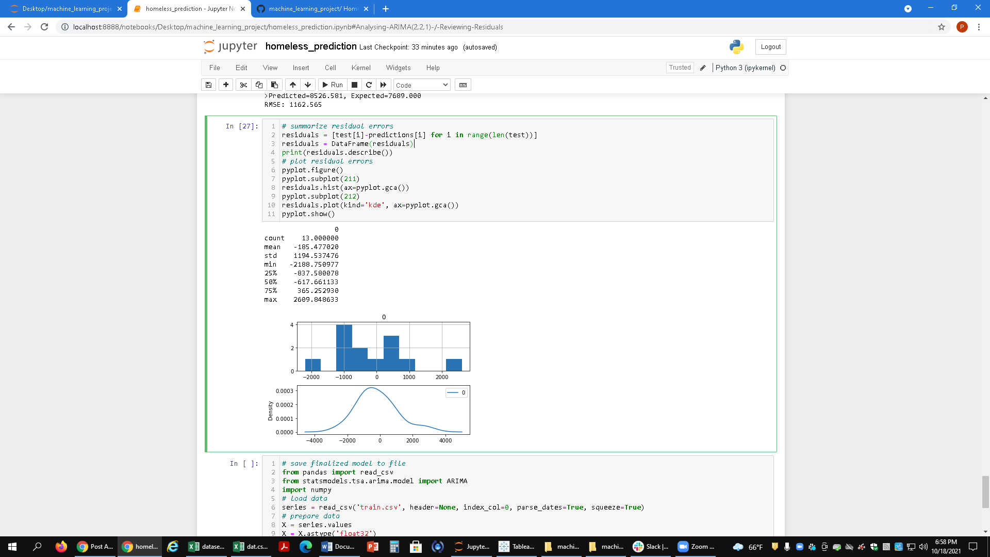Save the notebook with the floppy disk icon

(208, 85)
